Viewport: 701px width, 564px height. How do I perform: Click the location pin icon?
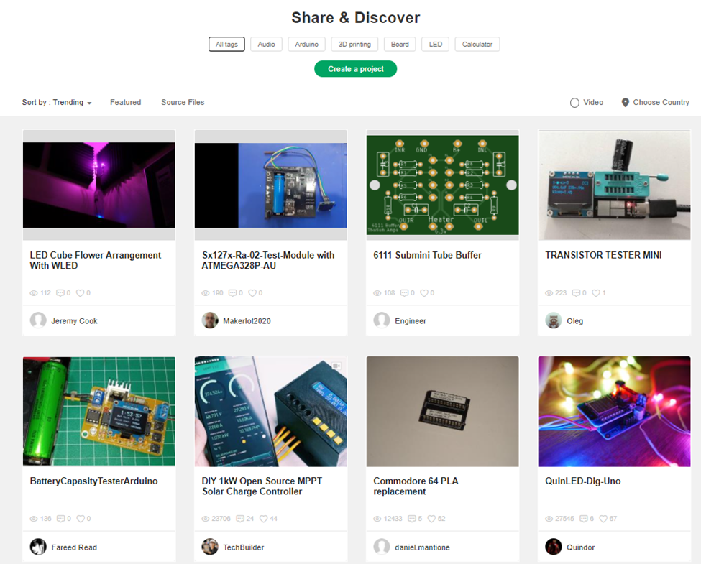tap(625, 102)
